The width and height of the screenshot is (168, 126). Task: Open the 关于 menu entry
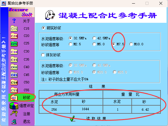[x=26, y=21]
